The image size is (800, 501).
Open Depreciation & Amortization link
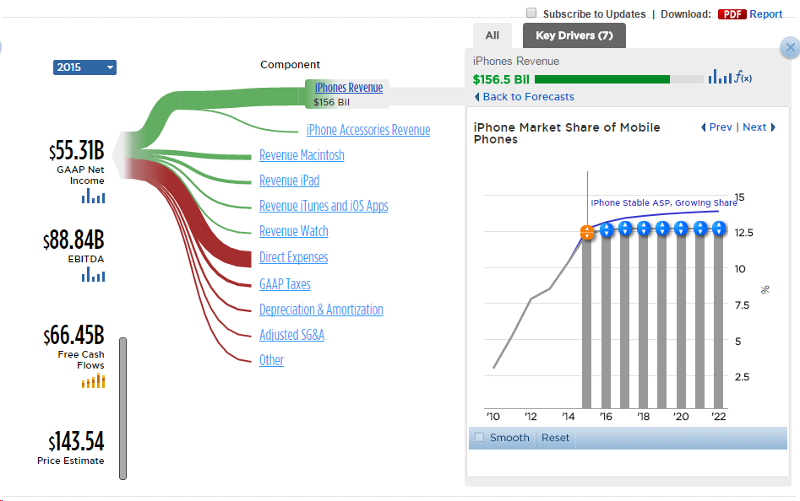point(321,310)
